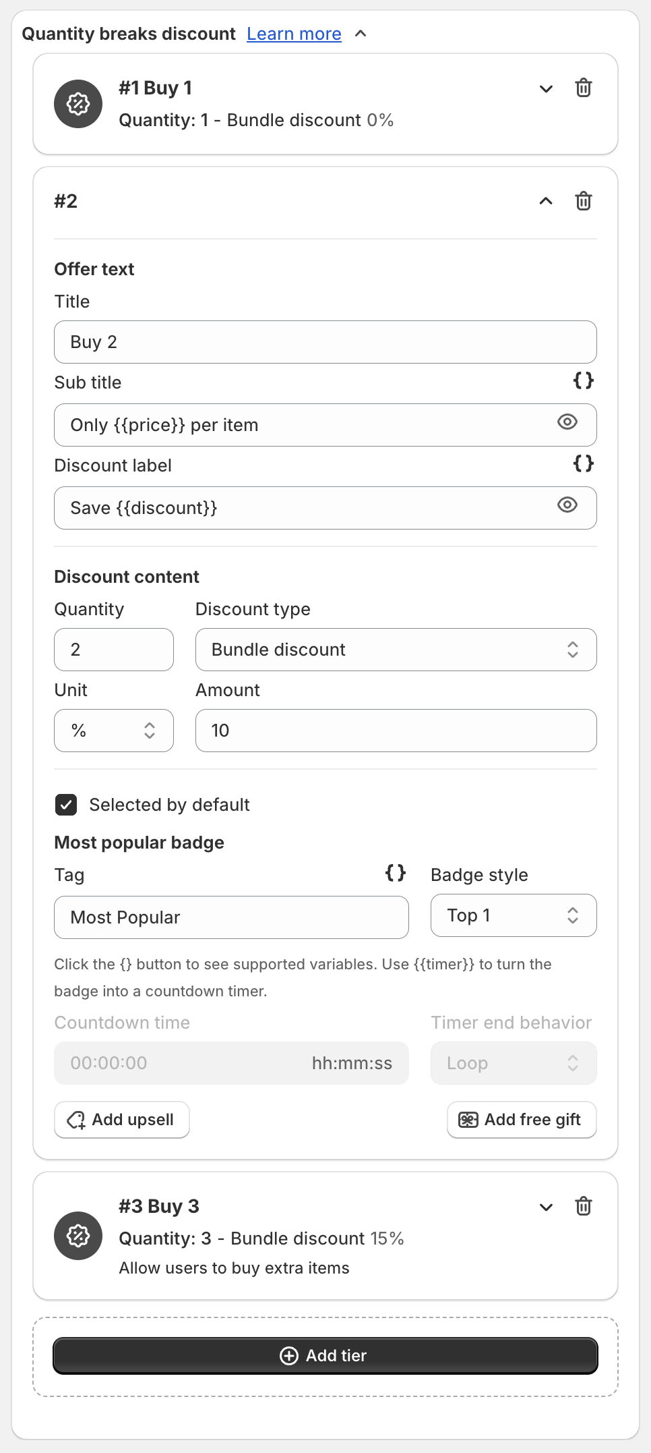Focus the Title field Buy 2

(325, 342)
